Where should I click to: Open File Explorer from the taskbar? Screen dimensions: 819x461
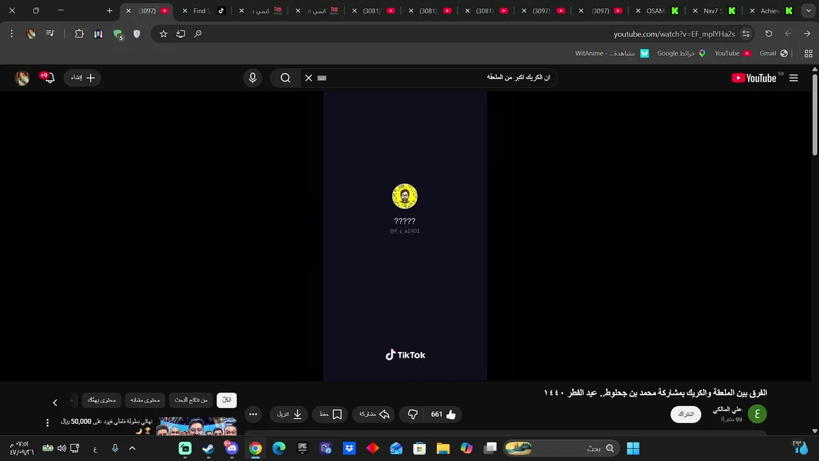(x=443, y=448)
